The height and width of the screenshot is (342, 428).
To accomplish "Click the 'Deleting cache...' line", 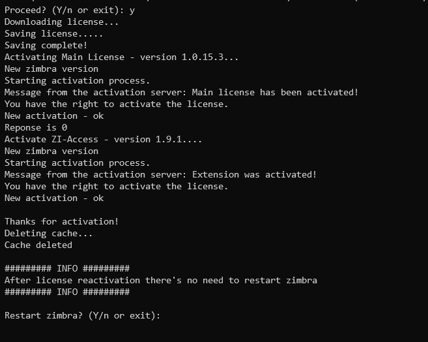I will 49,233.
